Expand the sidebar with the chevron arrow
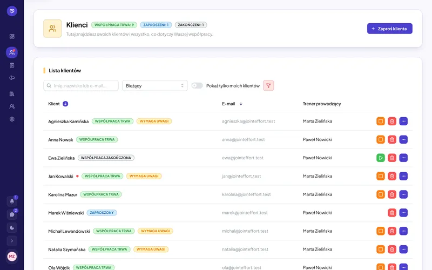 pyautogui.click(x=12, y=241)
